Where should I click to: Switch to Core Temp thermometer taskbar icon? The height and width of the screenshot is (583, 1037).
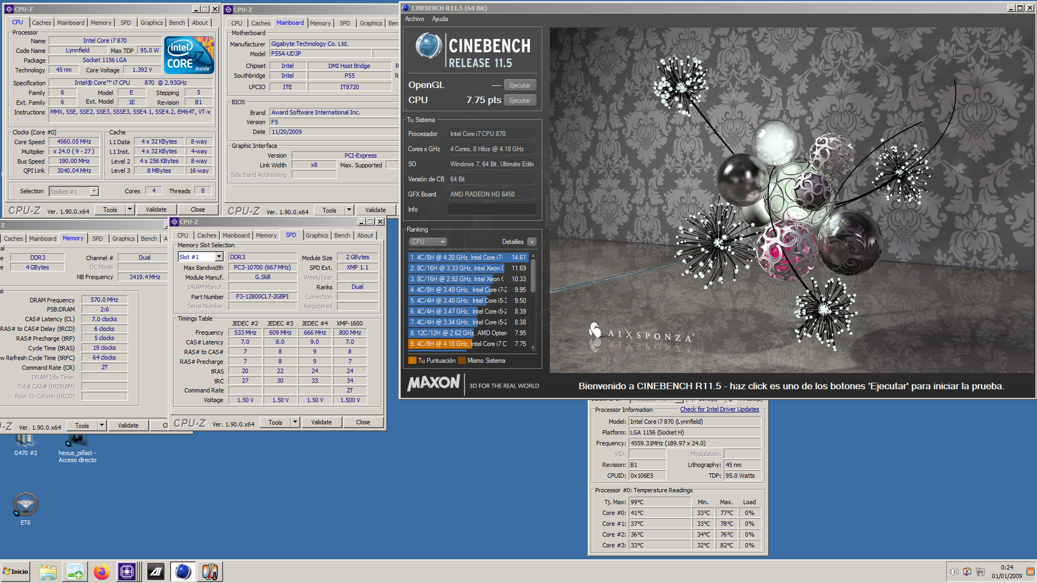click(210, 572)
